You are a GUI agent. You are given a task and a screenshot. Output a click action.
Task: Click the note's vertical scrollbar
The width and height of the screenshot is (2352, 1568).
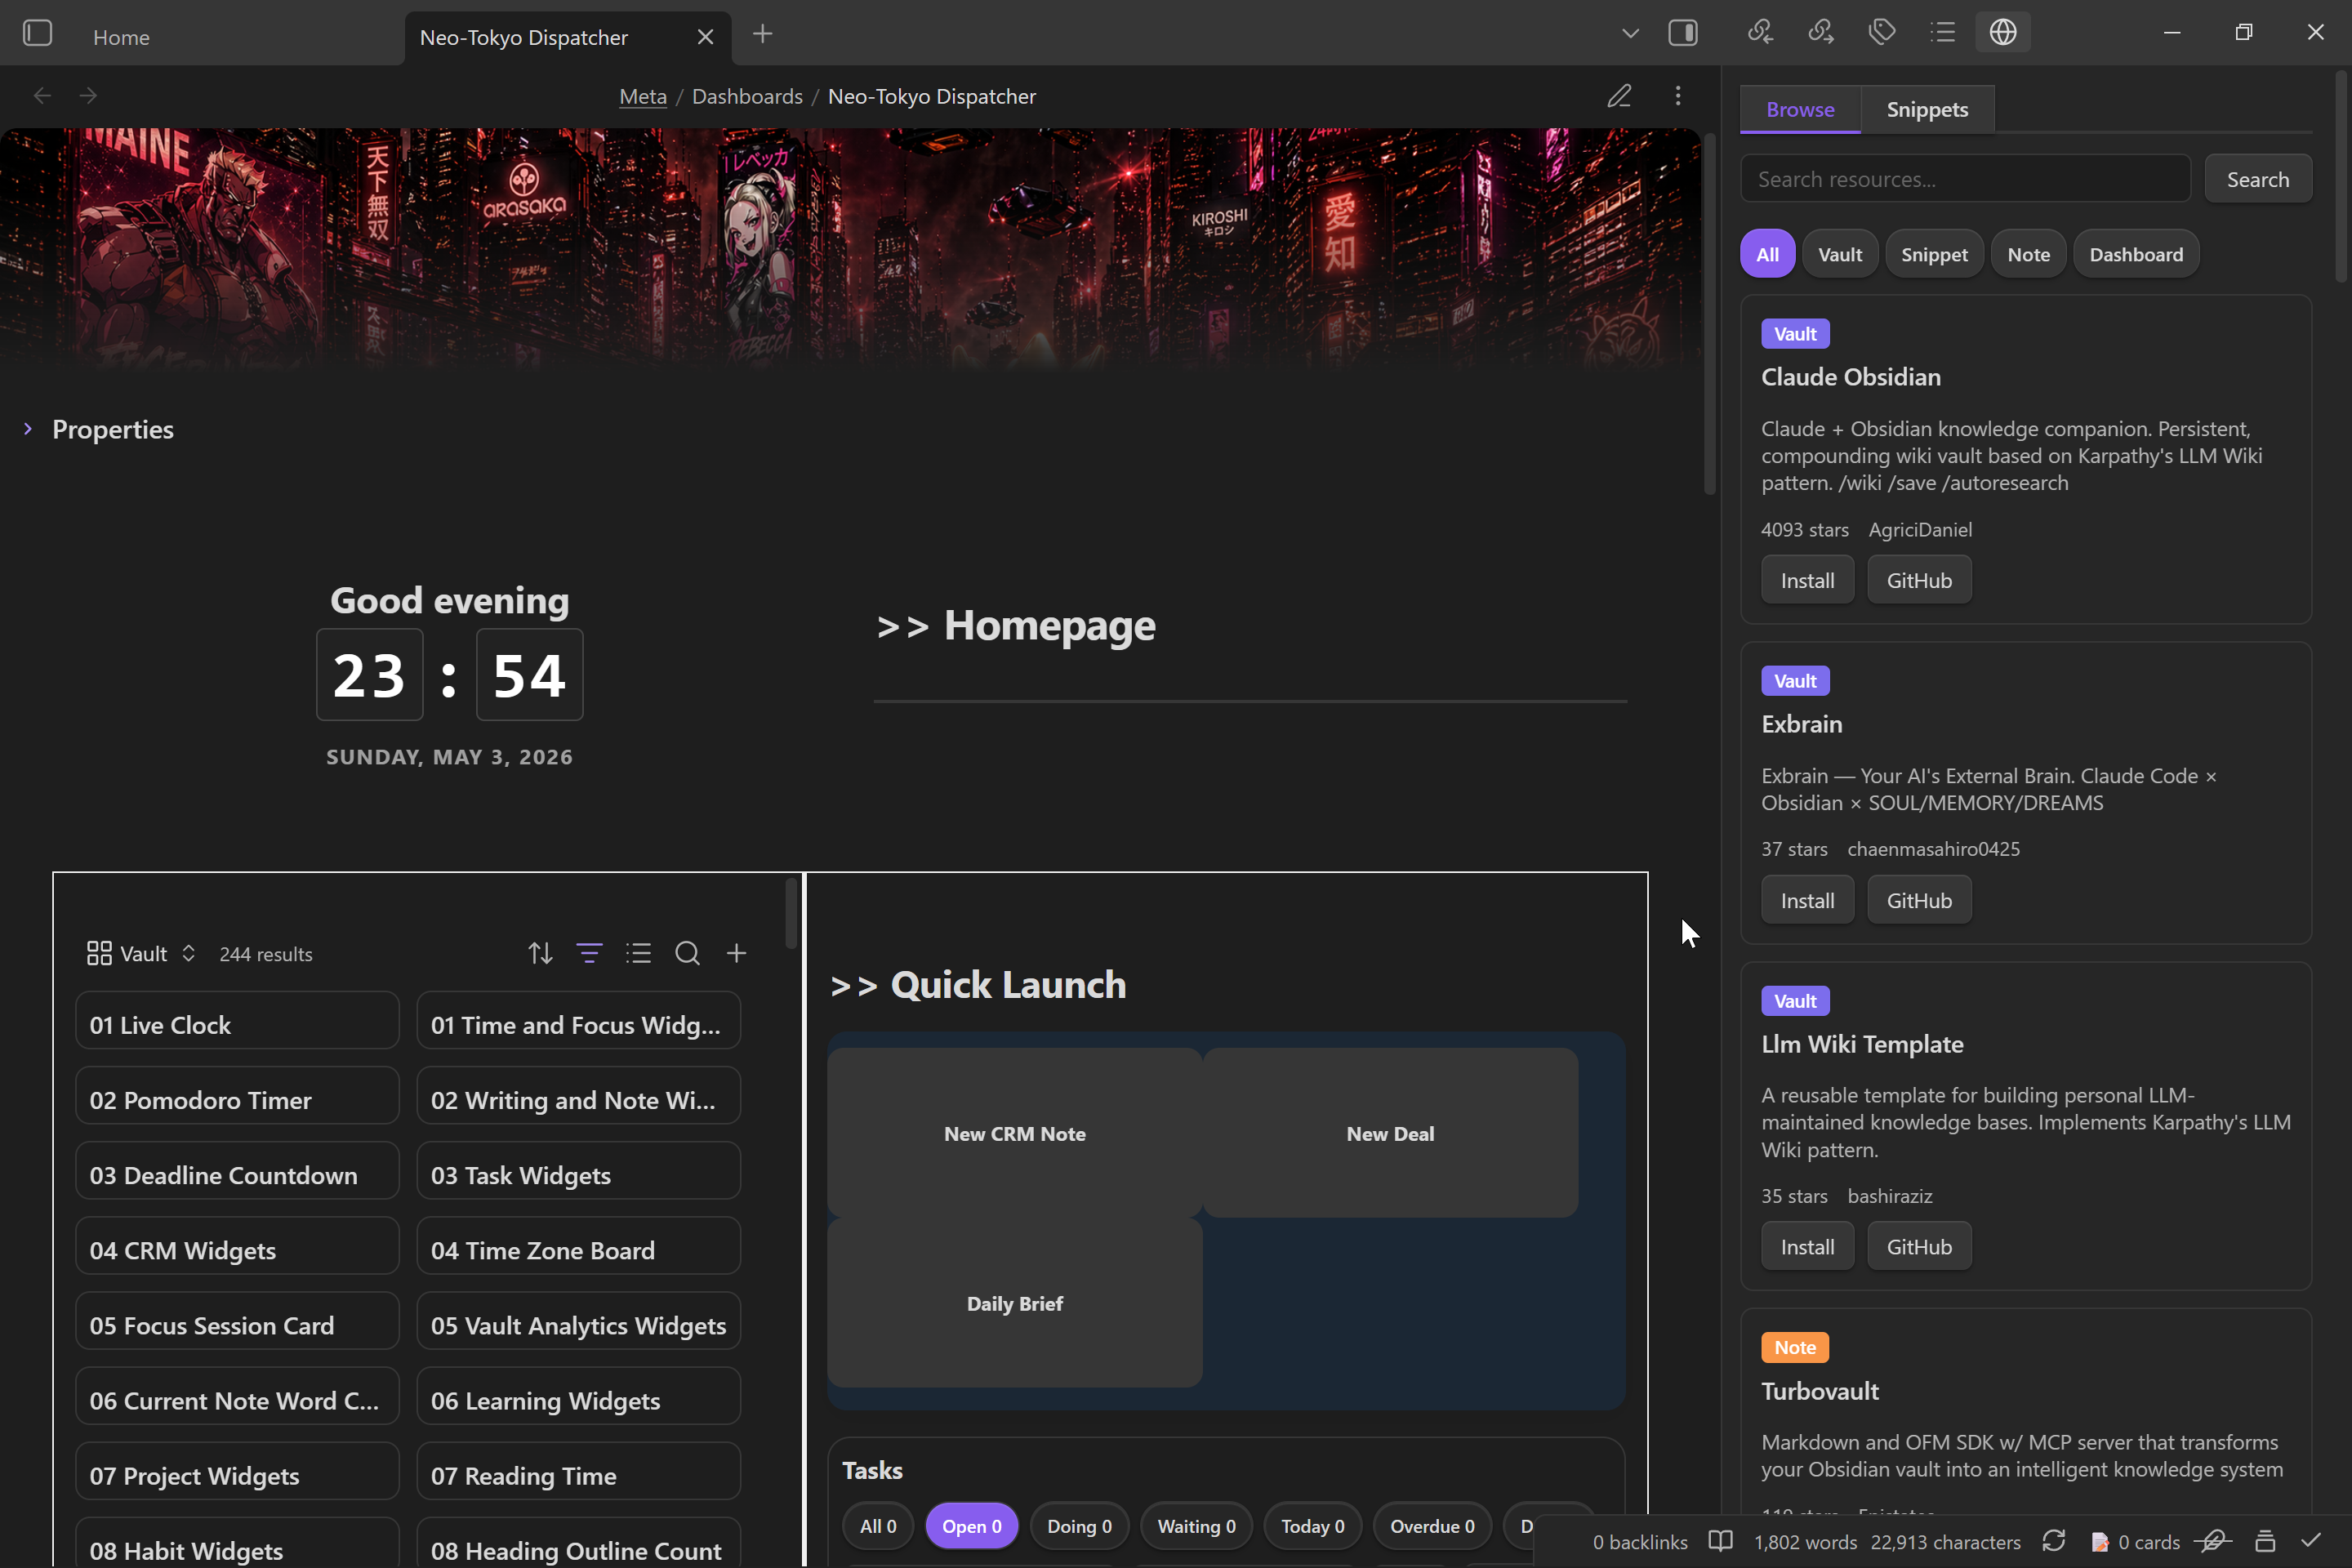coord(1709,312)
